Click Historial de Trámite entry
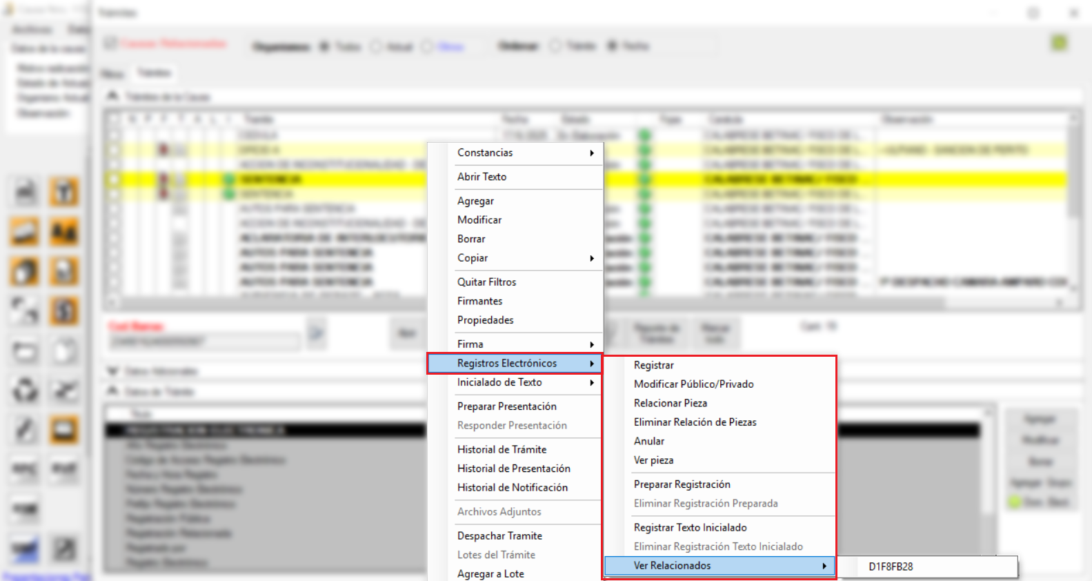Viewport: 1092px width, 581px height. point(502,449)
